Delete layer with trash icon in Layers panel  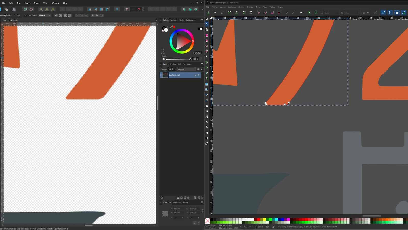[x=202, y=198]
